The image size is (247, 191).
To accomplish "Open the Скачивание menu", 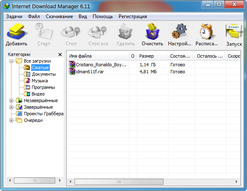I will pyautogui.click(x=59, y=16).
